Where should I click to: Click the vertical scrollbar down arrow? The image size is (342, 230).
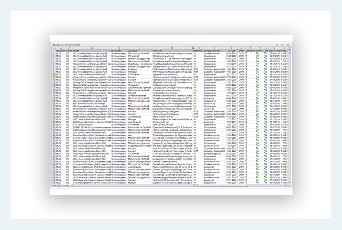click(x=290, y=183)
